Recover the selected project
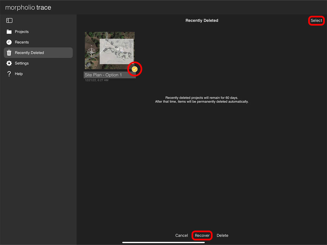The height and width of the screenshot is (245, 327). coord(202,235)
